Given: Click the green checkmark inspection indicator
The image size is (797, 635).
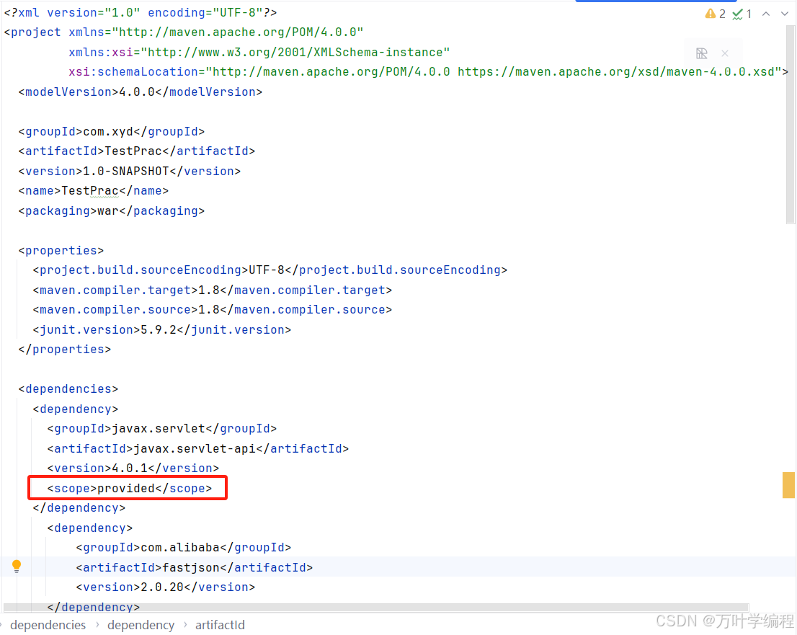Looking at the screenshot, I should coord(738,12).
